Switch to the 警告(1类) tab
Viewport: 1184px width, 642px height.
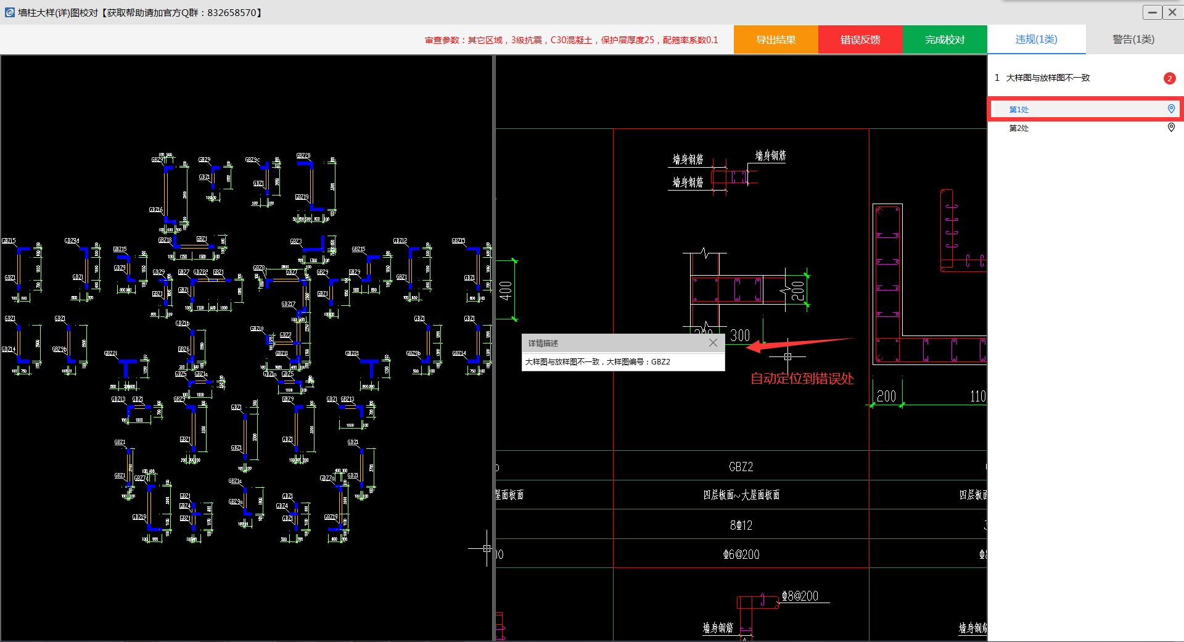(1133, 39)
